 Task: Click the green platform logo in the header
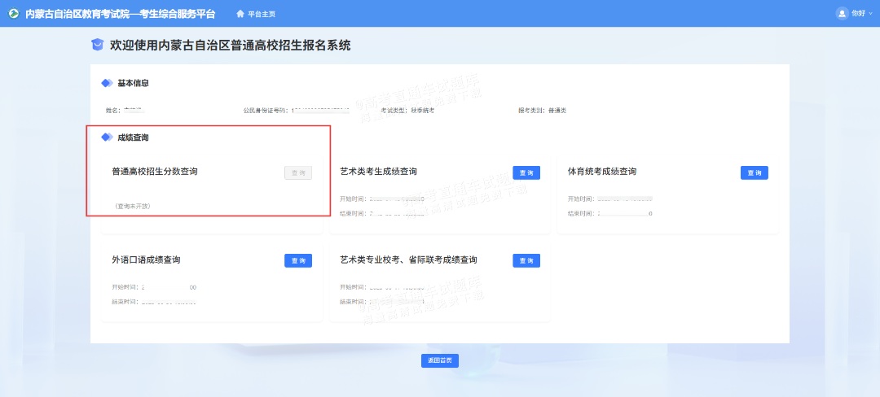pyautogui.click(x=13, y=14)
